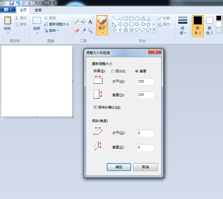Click the 水平(H) resize input field
This screenshot has width=223, height=199.
coord(145,81)
